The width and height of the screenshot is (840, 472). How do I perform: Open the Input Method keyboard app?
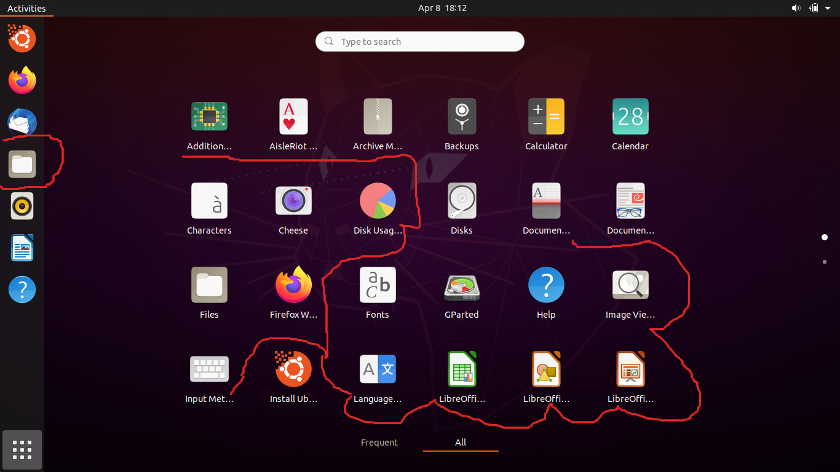click(x=209, y=369)
